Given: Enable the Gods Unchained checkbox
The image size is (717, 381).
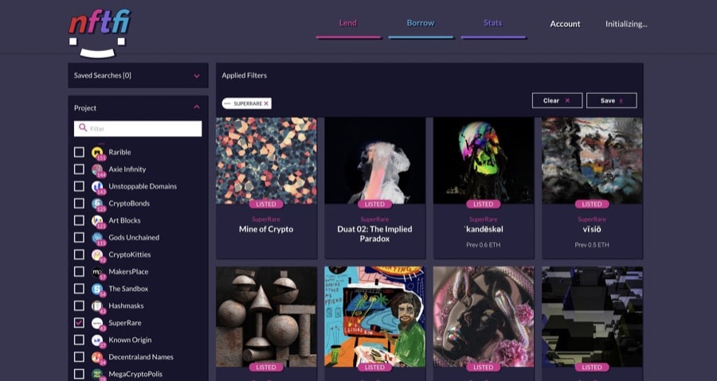Looking at the screenshot, I should (x=79, y=237).
